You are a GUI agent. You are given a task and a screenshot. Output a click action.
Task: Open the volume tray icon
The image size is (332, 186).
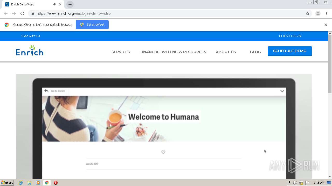pyautogui.click(x=295, y=183)
